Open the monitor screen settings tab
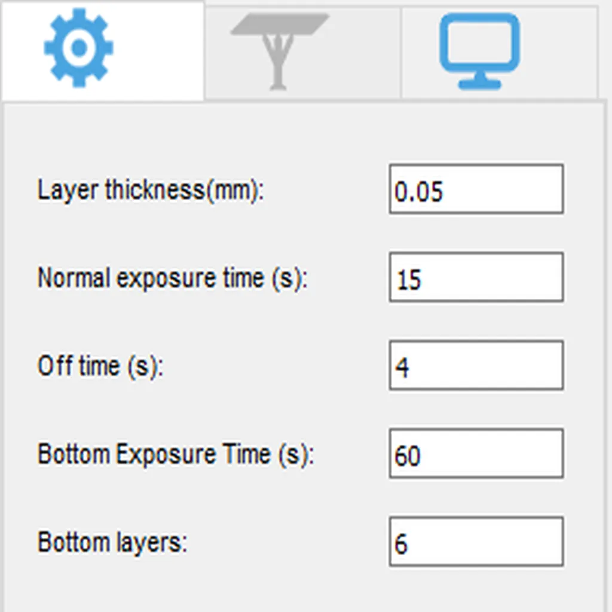612x612 pixels. click(498, 53)
